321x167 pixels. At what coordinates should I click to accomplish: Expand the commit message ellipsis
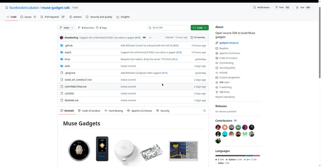tap(144, 37)
